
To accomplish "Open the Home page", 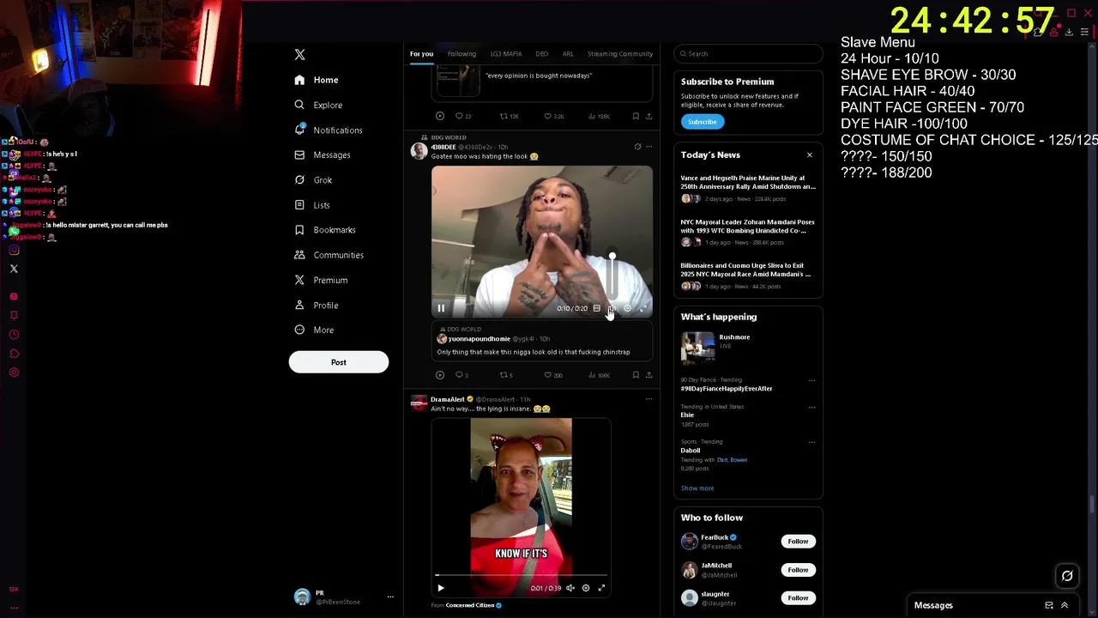I will 317,80.
